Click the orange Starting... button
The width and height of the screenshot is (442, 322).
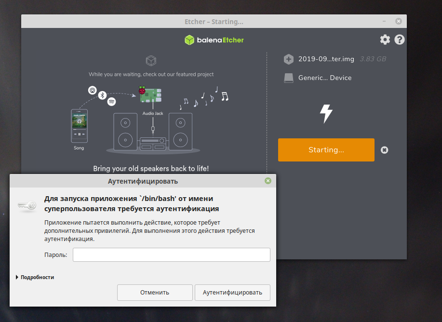[326, 150]
